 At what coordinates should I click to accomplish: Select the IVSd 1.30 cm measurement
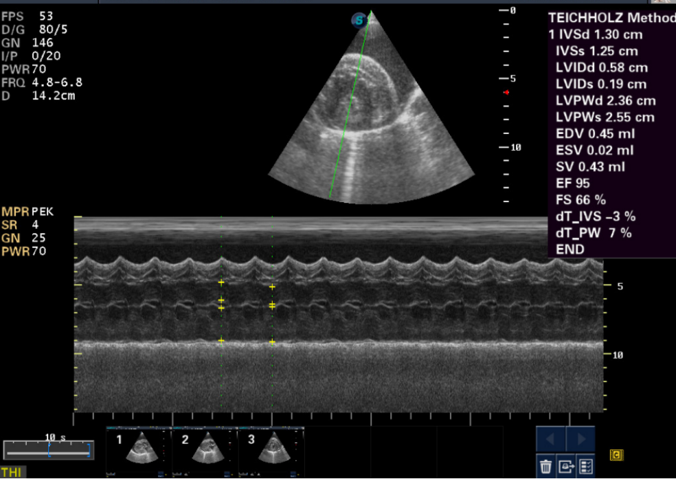pyautogui.click(x=596, y=34)
